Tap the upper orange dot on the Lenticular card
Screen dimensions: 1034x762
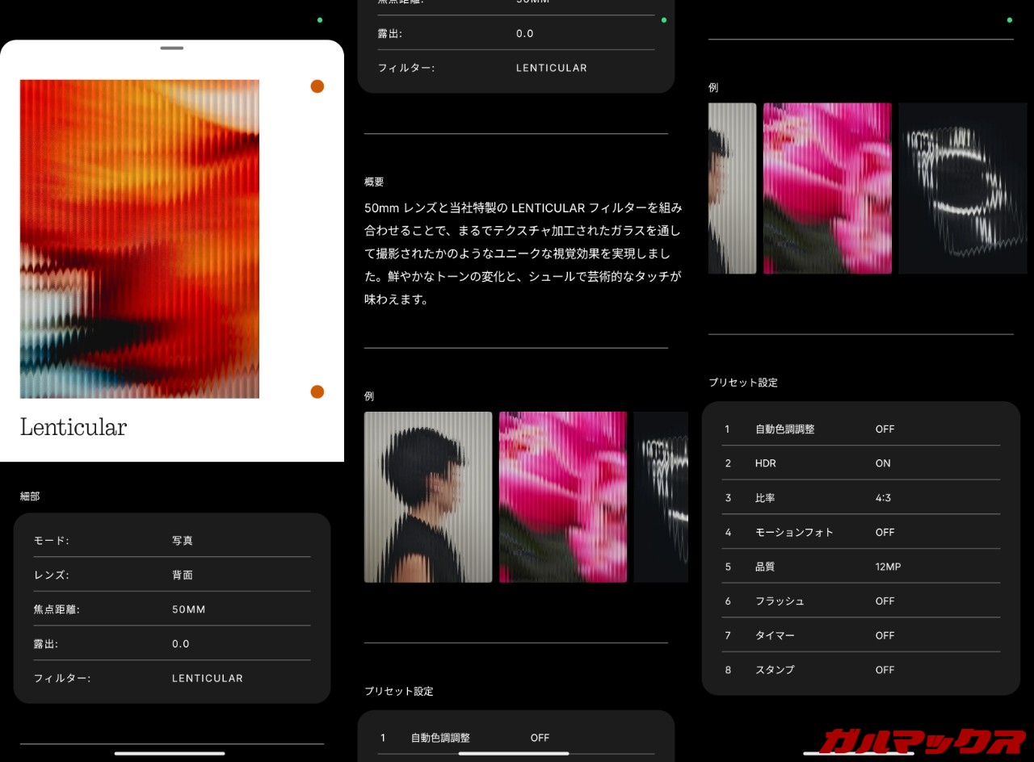pyautogui.click(x=317, y=86)
